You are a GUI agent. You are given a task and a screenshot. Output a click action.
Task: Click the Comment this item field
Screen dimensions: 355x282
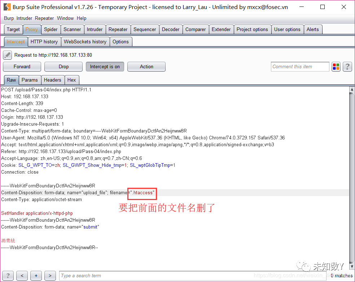(300, 66)
